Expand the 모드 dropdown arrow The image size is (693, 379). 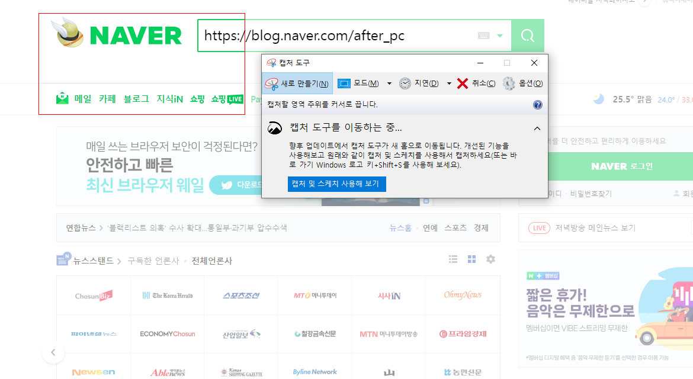pos(389,83)
